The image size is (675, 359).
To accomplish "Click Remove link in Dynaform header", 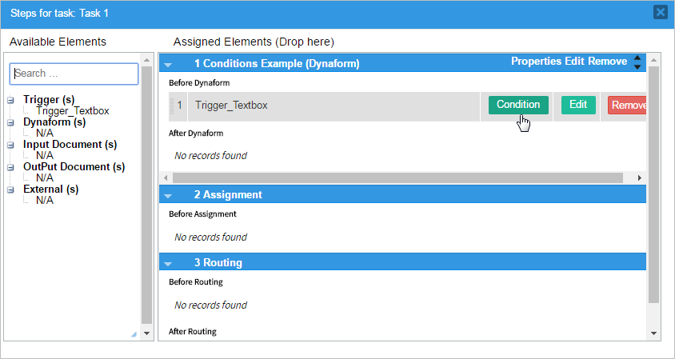I will (608, 62).
